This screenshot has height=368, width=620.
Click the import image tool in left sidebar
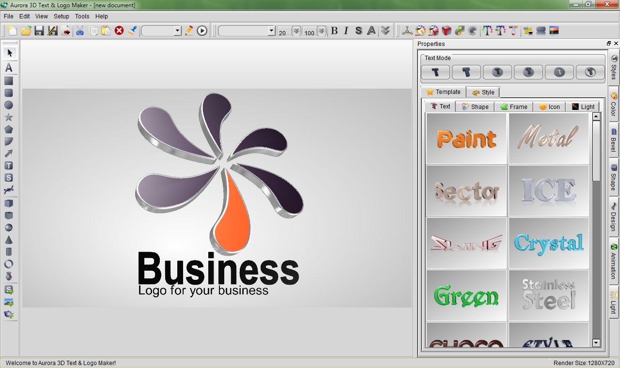(x=9, y=302)
